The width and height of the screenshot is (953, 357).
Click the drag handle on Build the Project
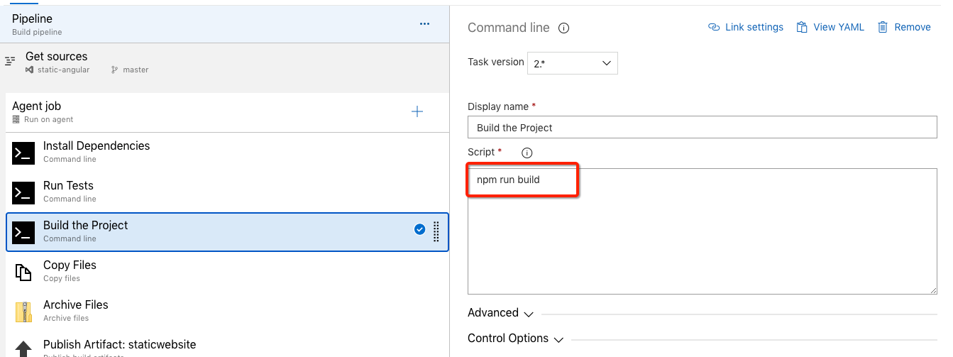point(436,231)
